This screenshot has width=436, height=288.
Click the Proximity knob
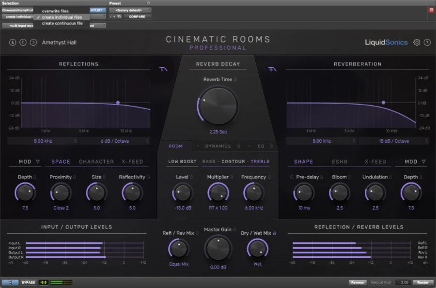pos(61,193)
